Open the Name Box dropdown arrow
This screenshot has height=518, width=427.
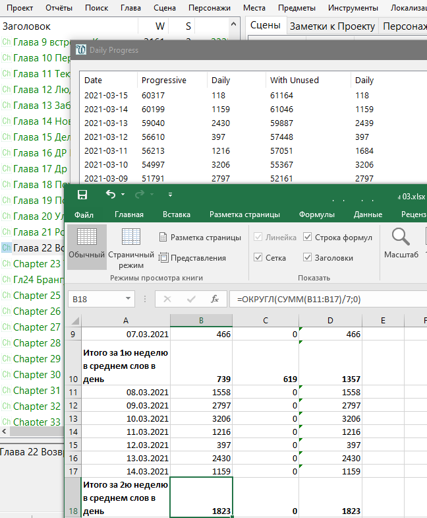[128, 299]
